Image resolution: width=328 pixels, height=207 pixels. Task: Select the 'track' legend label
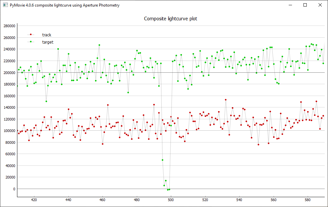click(x=46, y=35)
